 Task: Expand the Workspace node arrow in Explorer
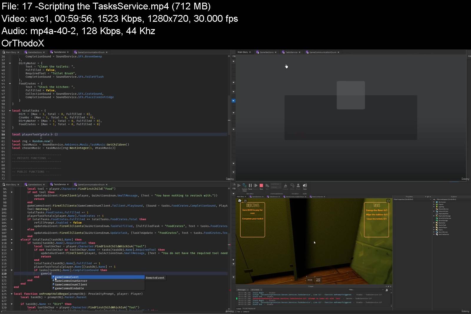point(434,202)
